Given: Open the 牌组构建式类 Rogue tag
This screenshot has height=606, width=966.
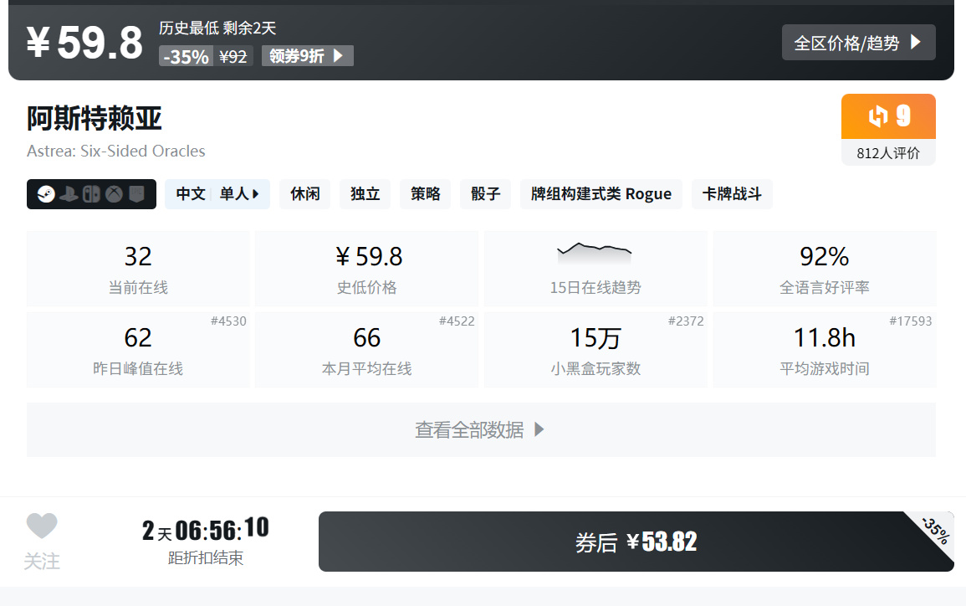Looking at the screenshot, I should coord(601,194).
